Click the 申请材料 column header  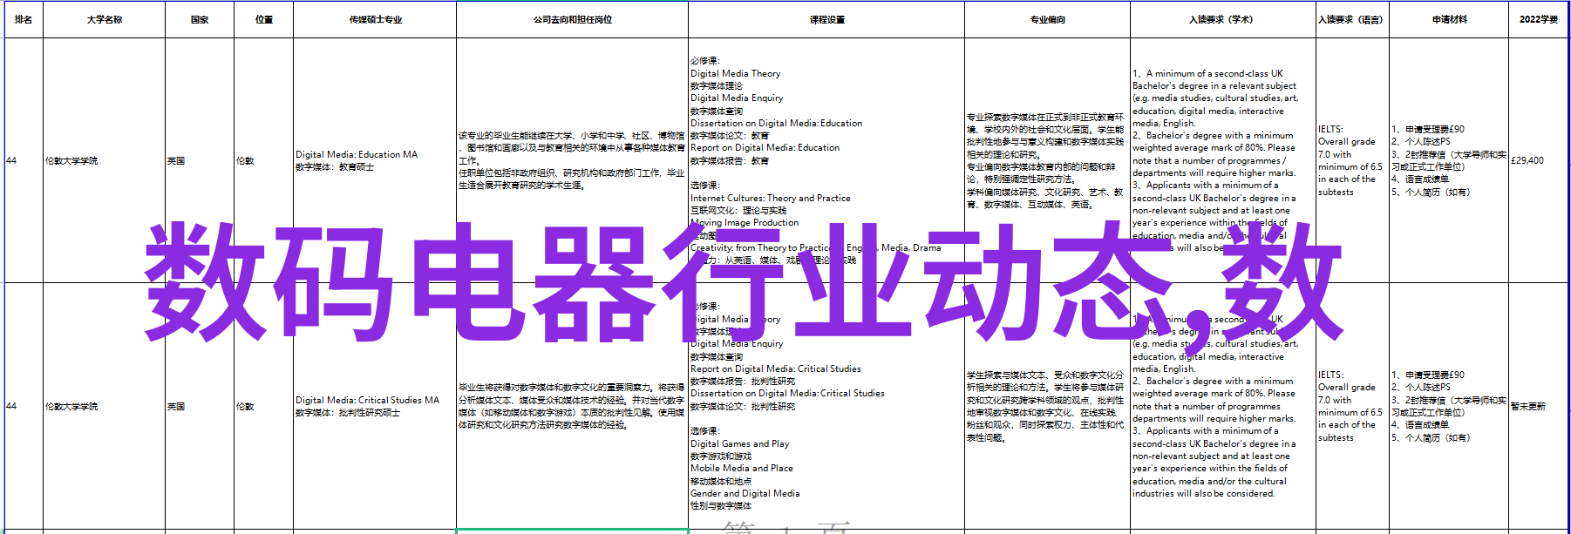(1449, 19)
